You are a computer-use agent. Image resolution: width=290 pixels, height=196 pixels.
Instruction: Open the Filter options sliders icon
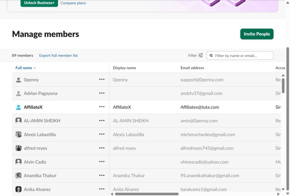[x=201, y=55]
